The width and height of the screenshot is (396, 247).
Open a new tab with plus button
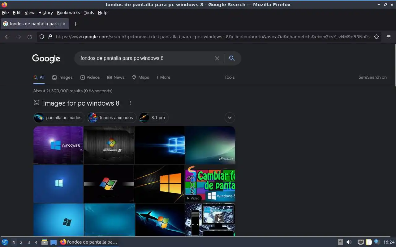pyautogui.click(x=75, y=24)
